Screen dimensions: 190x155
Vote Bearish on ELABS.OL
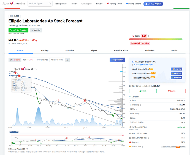coord(172,91)
